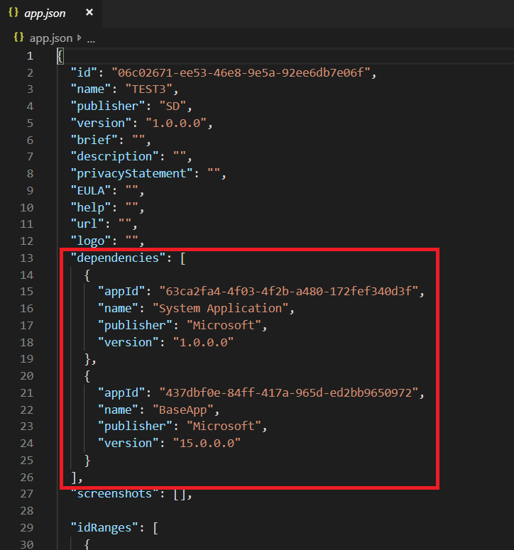Click line number 13 in the gutter
This screenshot has width=514, height=550.
point(26,258)
